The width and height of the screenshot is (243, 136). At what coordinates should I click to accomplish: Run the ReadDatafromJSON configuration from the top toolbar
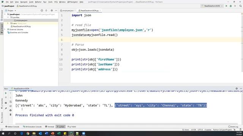(x=226, y=6)
